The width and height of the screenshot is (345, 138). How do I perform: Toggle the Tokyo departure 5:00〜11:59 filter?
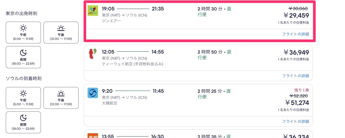(x=23, y=33)
